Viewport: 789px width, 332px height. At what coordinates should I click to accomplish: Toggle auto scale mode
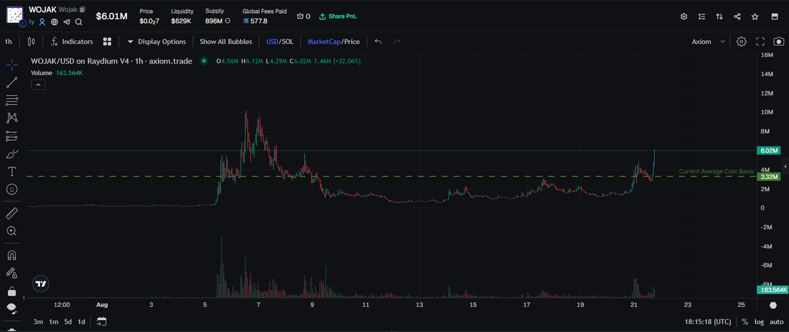pyautogui.click(x=776, y=321)
